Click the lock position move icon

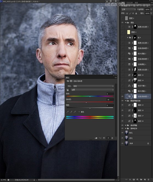(x=133, y=13)
